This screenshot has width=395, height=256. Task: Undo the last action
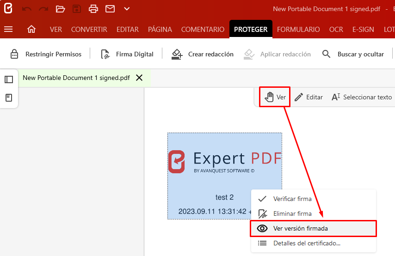[26, 9]
